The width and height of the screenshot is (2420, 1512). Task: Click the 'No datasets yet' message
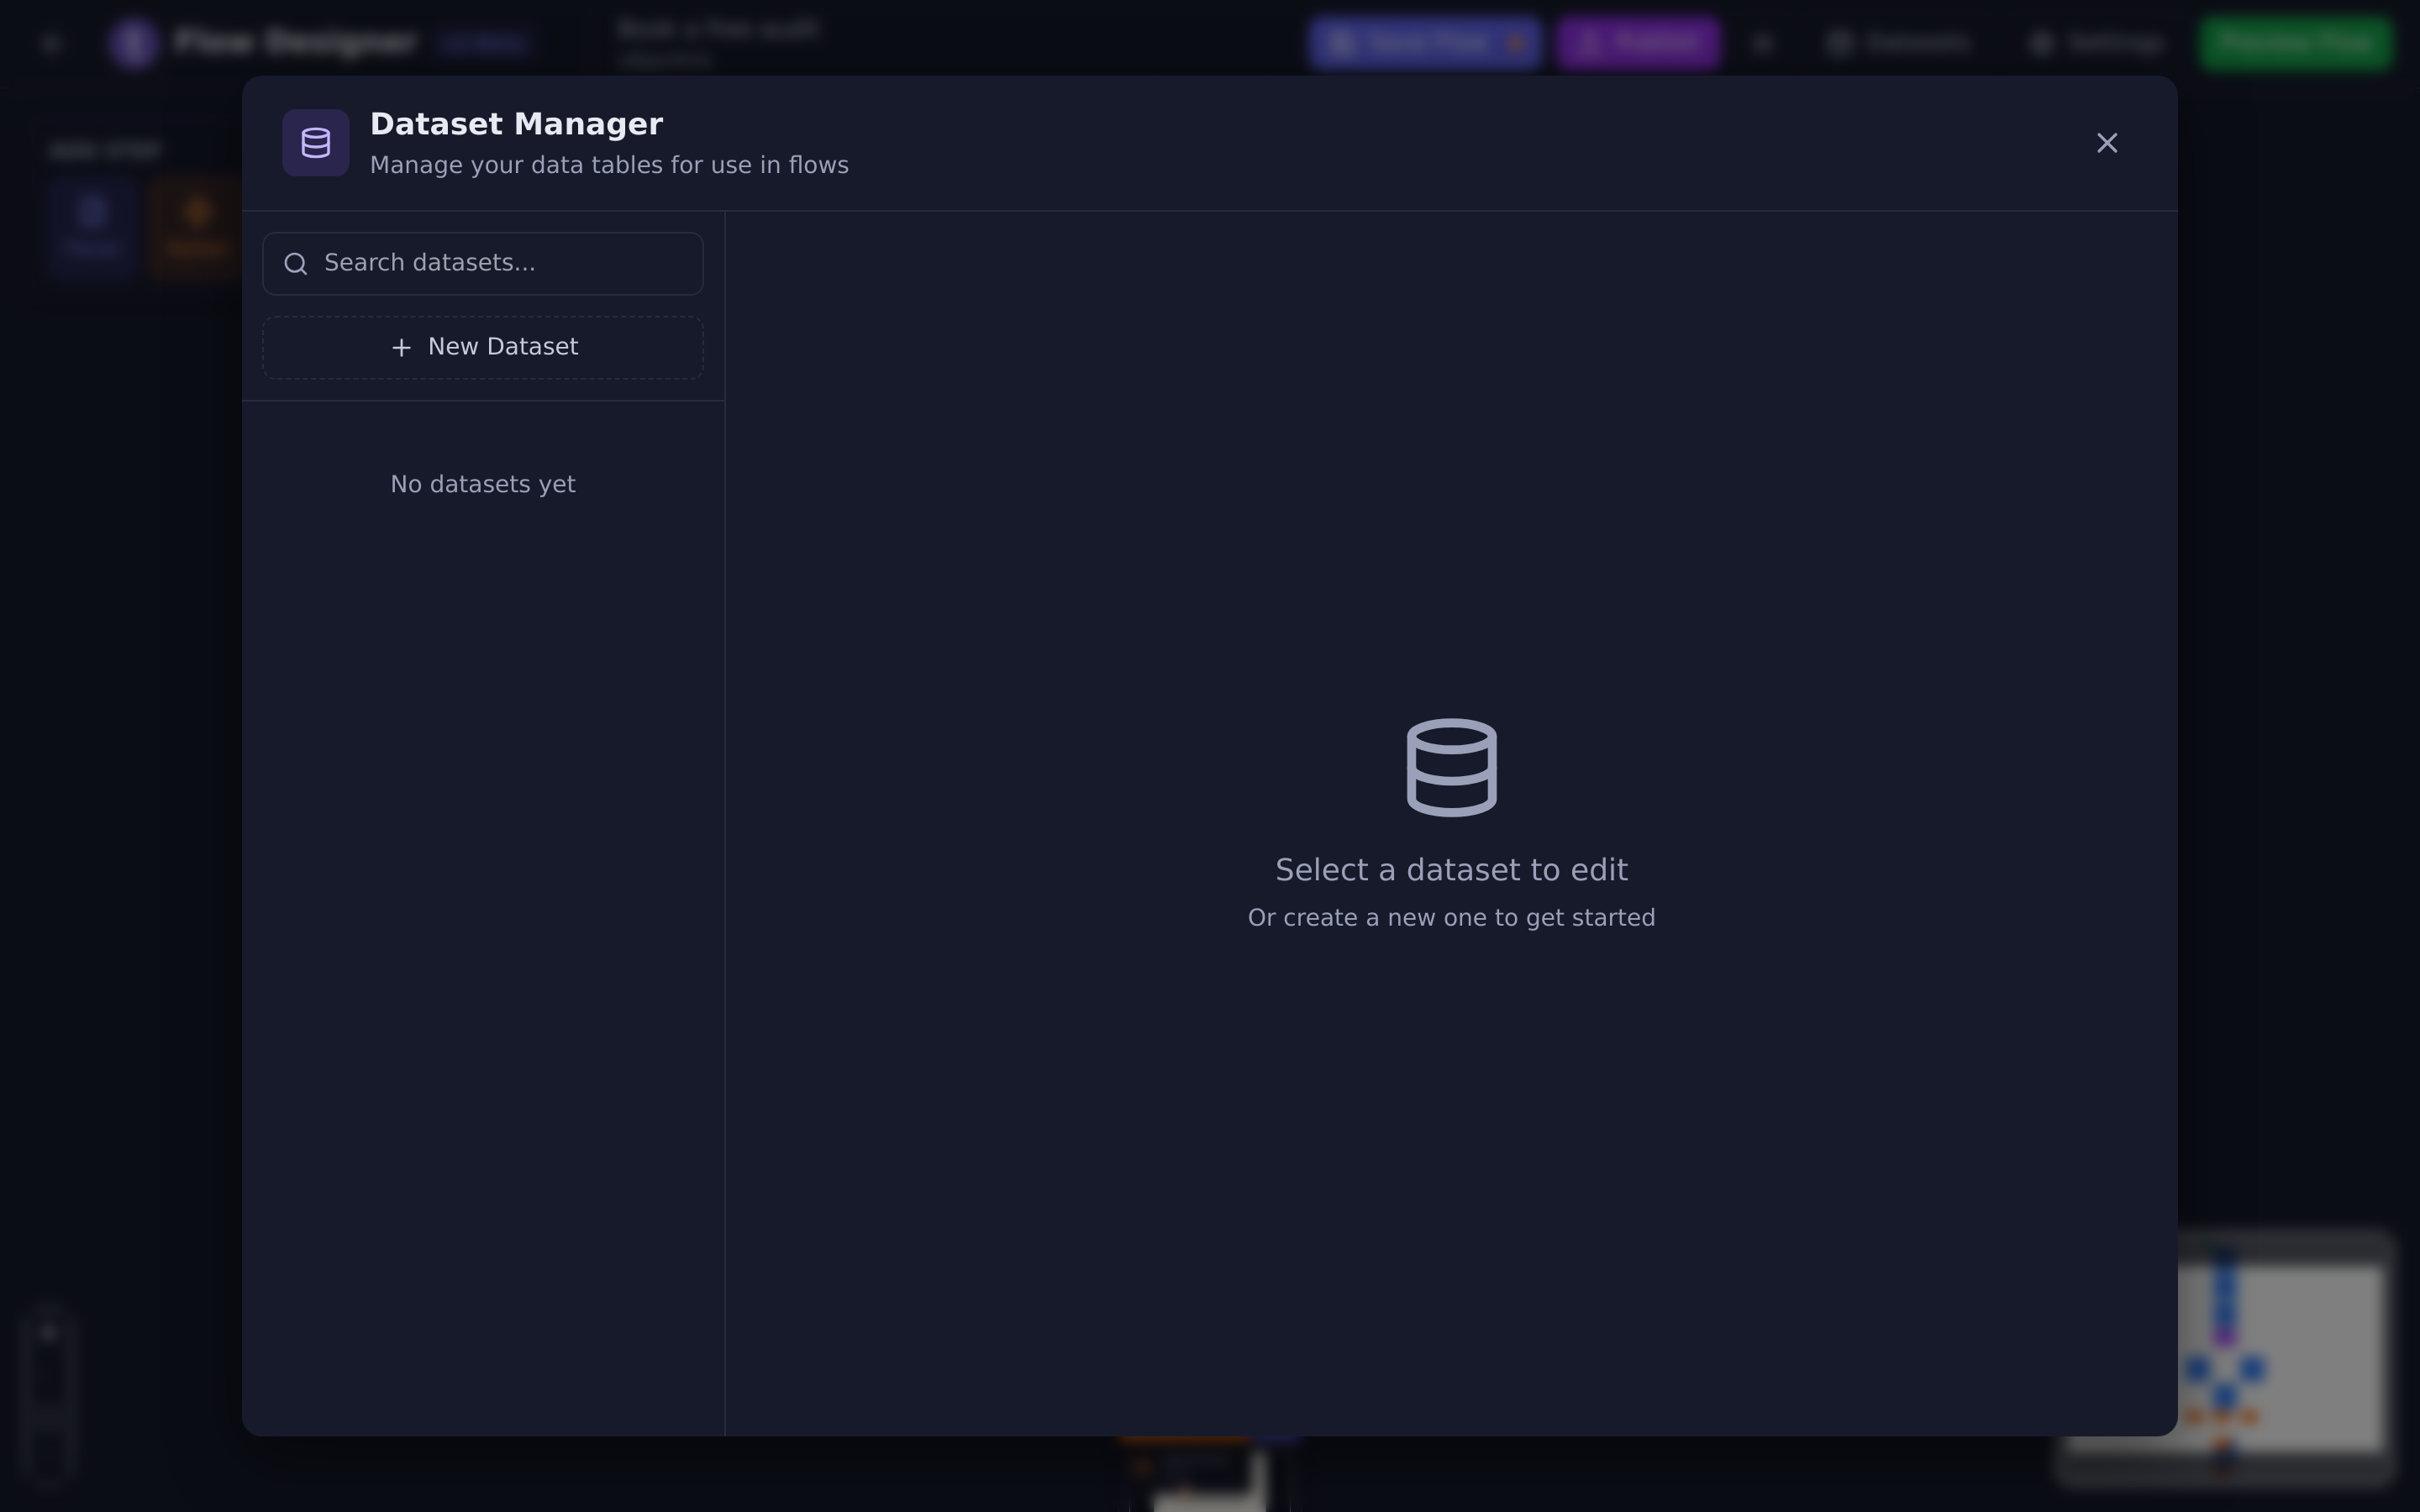click(483, 484)
